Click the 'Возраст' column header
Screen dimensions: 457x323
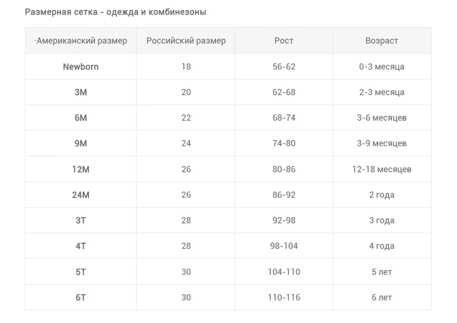382,40
